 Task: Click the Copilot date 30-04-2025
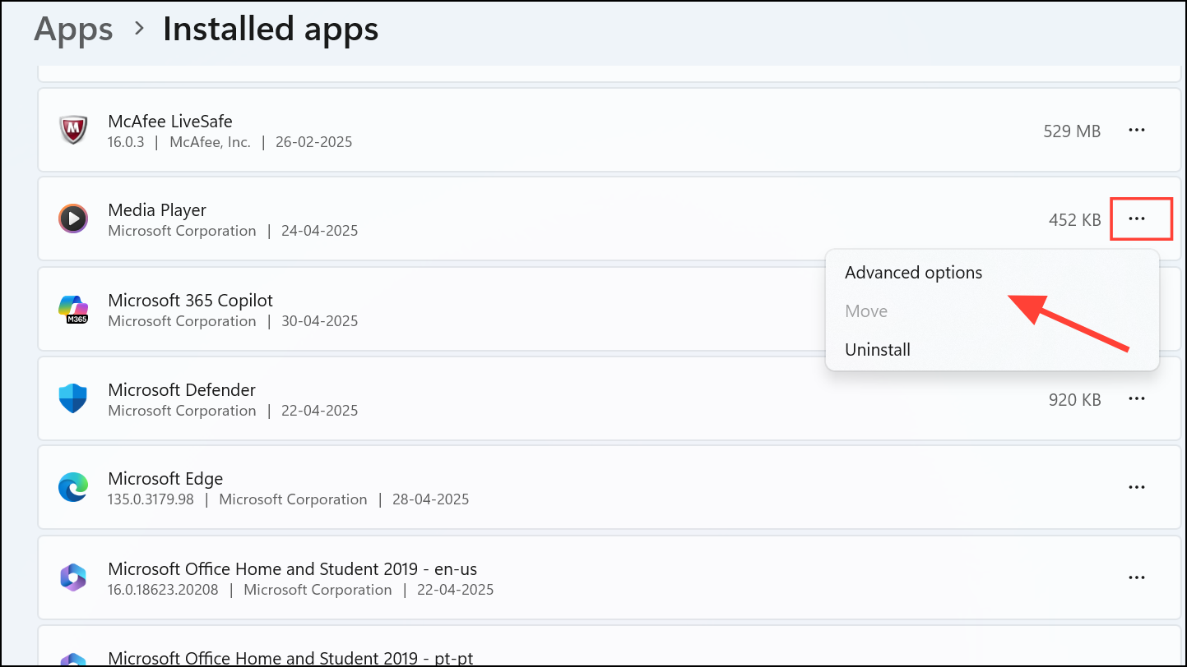tap(318, 321)
